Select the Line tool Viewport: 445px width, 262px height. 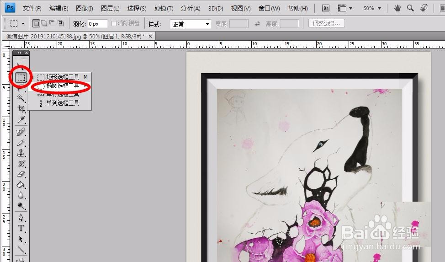(x=21, y=249)
